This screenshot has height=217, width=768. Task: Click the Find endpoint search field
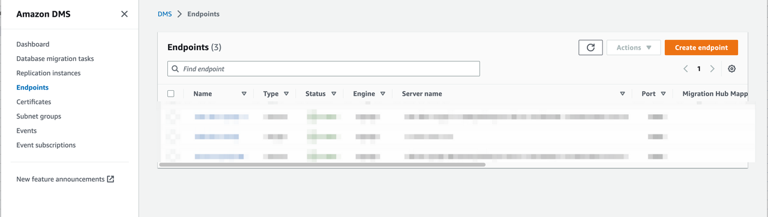point(323,69)
